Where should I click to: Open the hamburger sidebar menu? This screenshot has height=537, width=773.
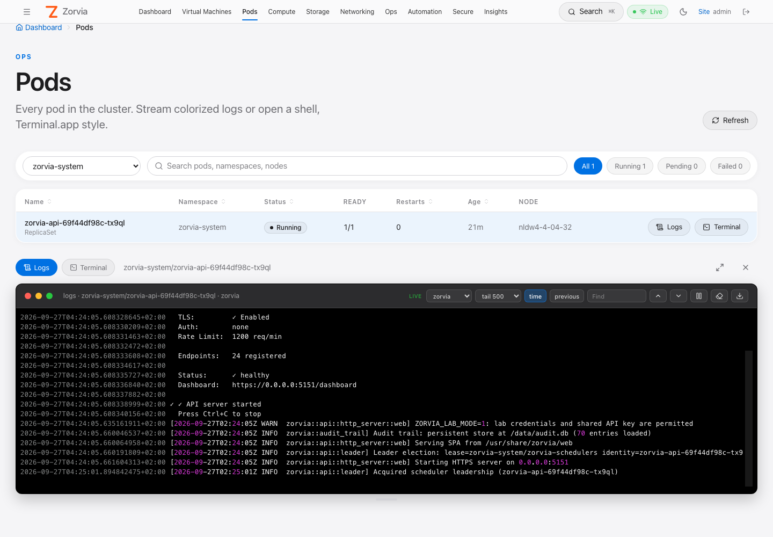[27, 12]
